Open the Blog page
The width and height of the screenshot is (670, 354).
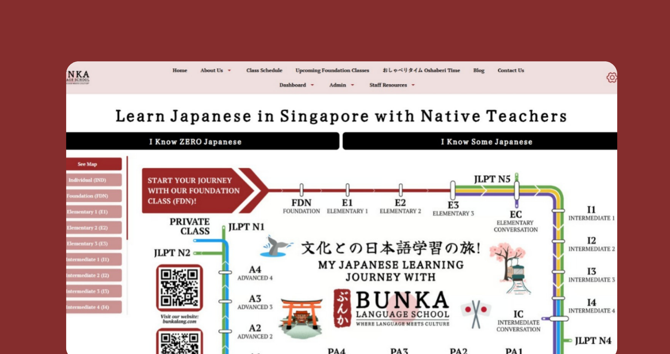pyautogui.click(x=479, y=70)
